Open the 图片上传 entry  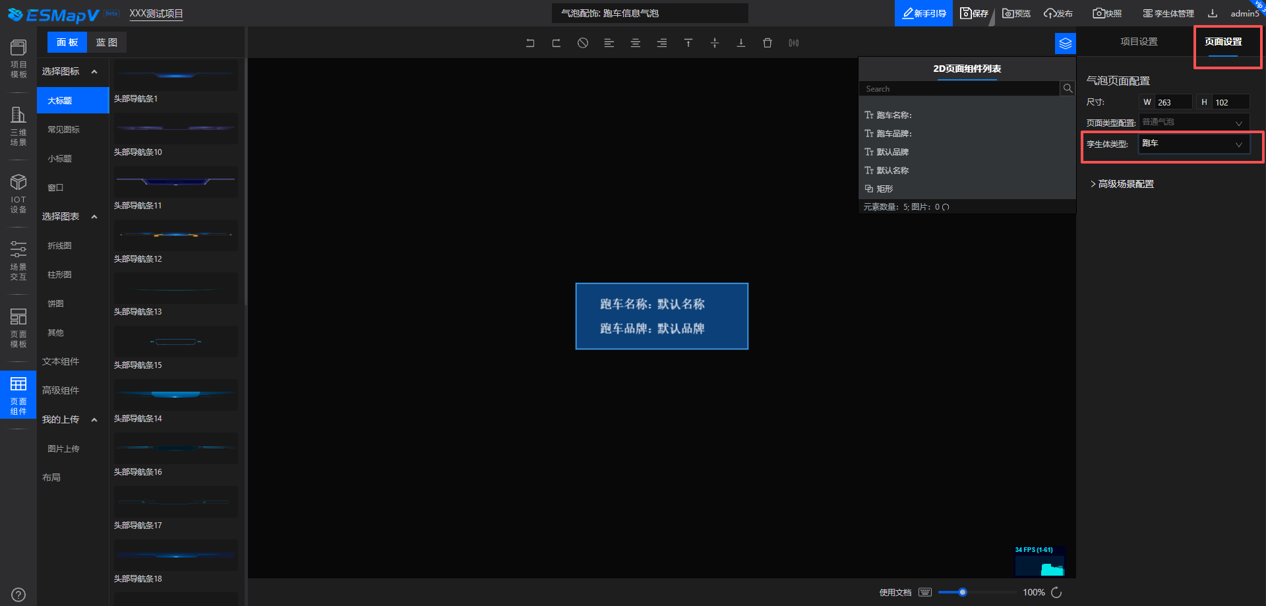[73, 448]
